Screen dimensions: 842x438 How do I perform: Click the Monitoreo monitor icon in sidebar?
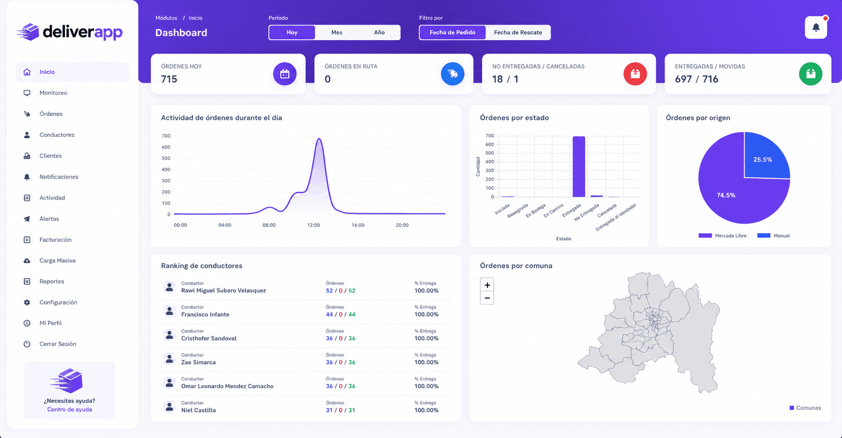pyautogui.click(x=27, y=93)
